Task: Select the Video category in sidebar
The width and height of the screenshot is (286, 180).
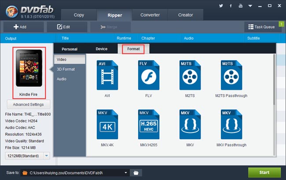Action: [x=70, y=59]
